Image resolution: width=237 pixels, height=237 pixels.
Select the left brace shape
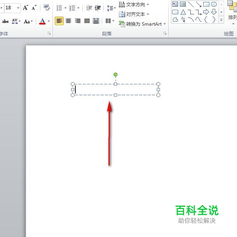click(206, 19)
